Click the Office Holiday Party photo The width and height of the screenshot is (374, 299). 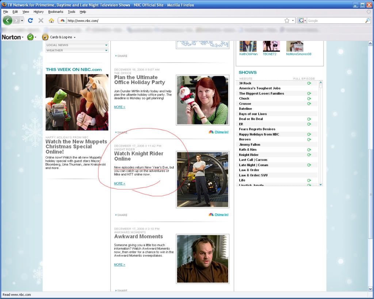[202, 100]
